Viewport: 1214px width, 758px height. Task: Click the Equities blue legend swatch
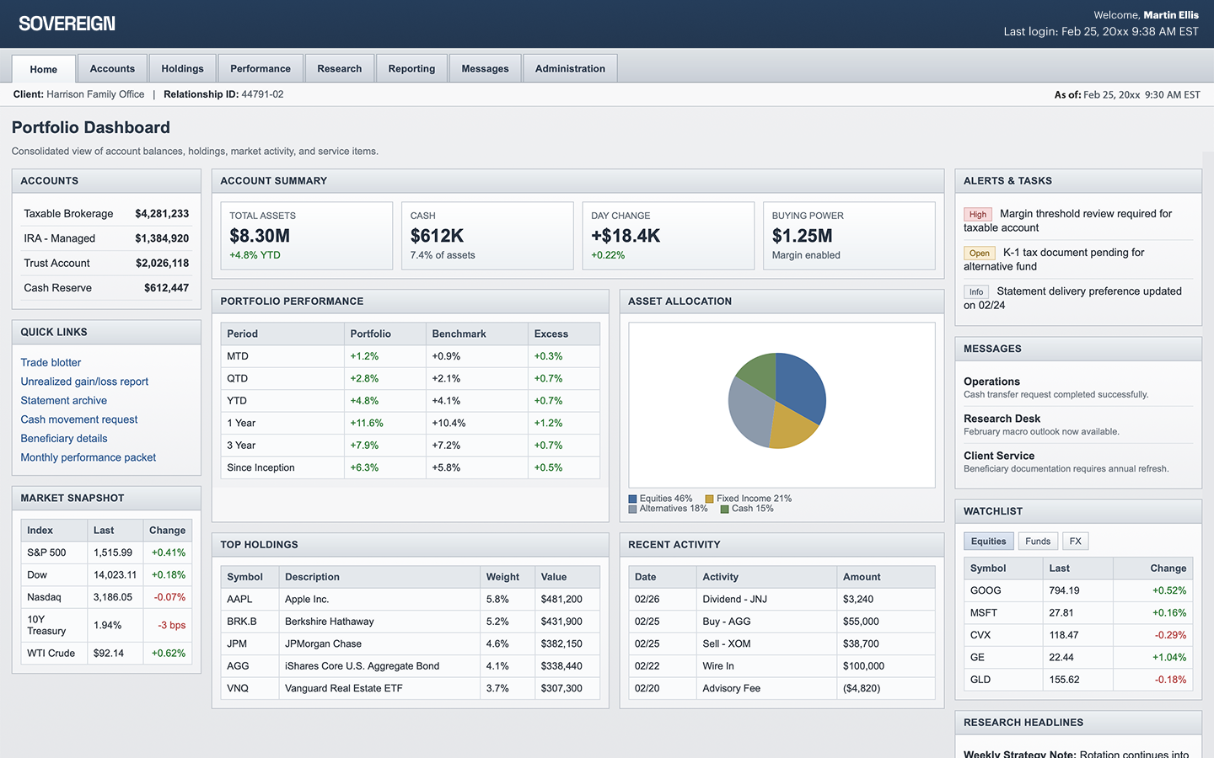coord(632,499)
